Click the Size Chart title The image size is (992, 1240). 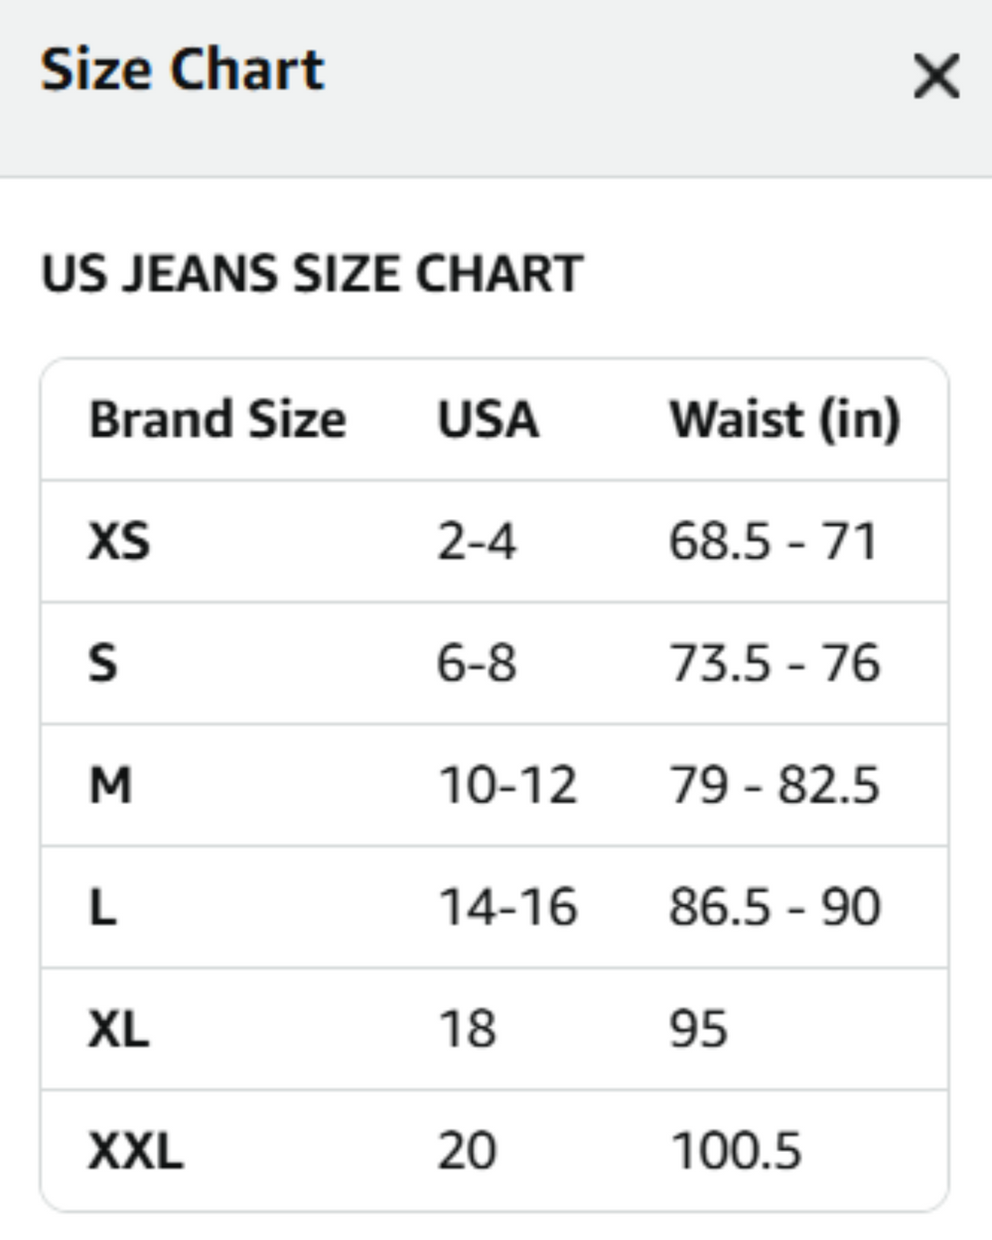182,70
